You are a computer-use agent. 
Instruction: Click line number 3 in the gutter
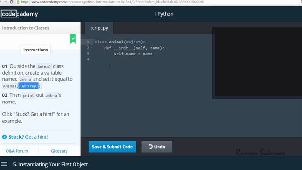tap(88, 53)
